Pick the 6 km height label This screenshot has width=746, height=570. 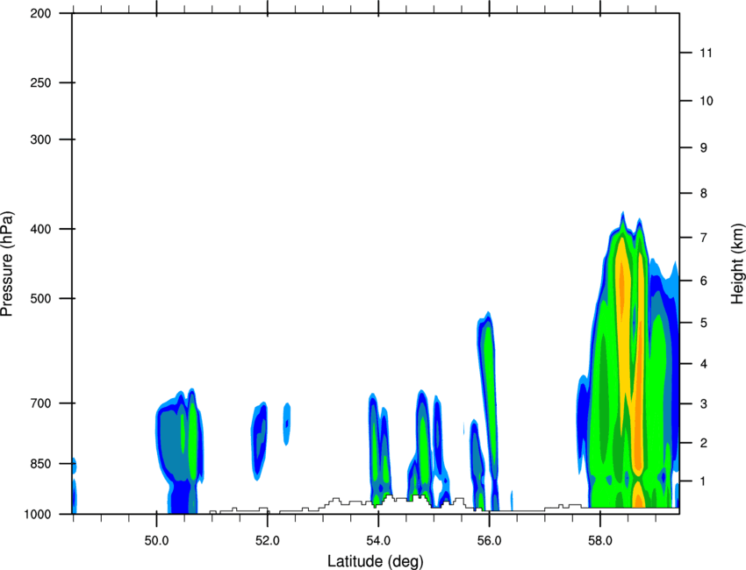coord(704,281)
